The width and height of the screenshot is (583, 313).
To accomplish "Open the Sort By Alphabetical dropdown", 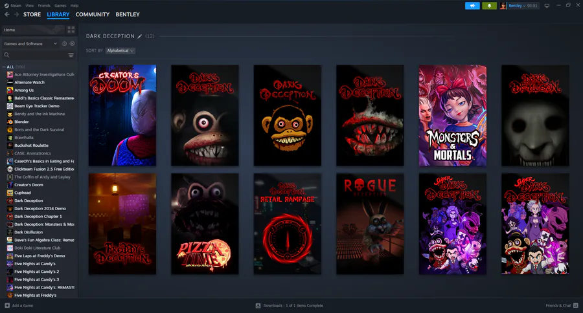I will tap(120, 50).
